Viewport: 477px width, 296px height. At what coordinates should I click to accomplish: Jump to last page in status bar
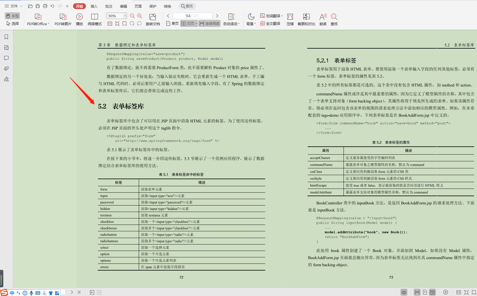click(x=79, y=292)
